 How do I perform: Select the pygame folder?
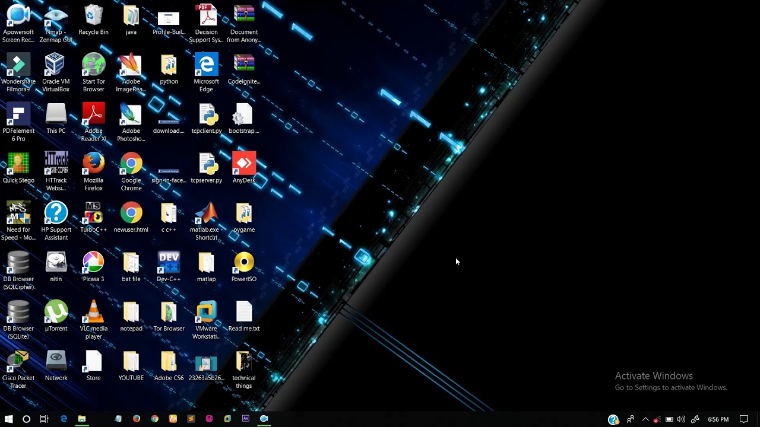[244, 218]
